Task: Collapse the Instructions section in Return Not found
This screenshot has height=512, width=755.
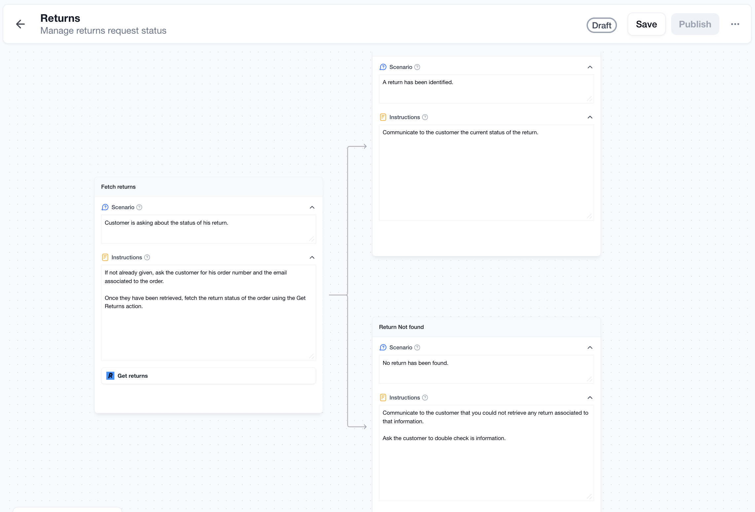Action: click(x=590, y=398)
